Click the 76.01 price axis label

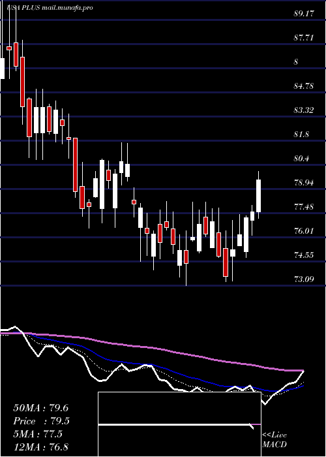pos(304,231)
